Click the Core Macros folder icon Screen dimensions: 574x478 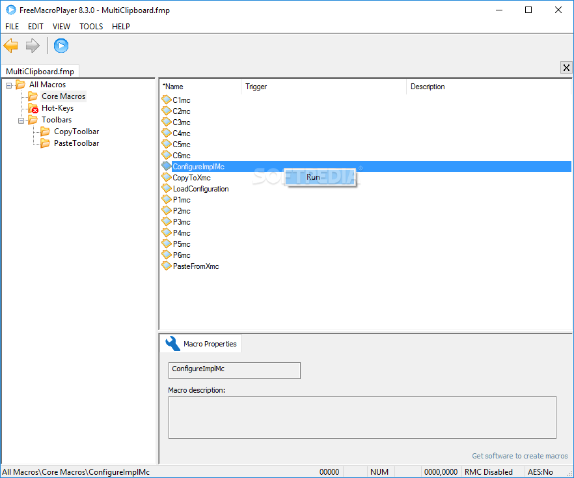point(33,96)
